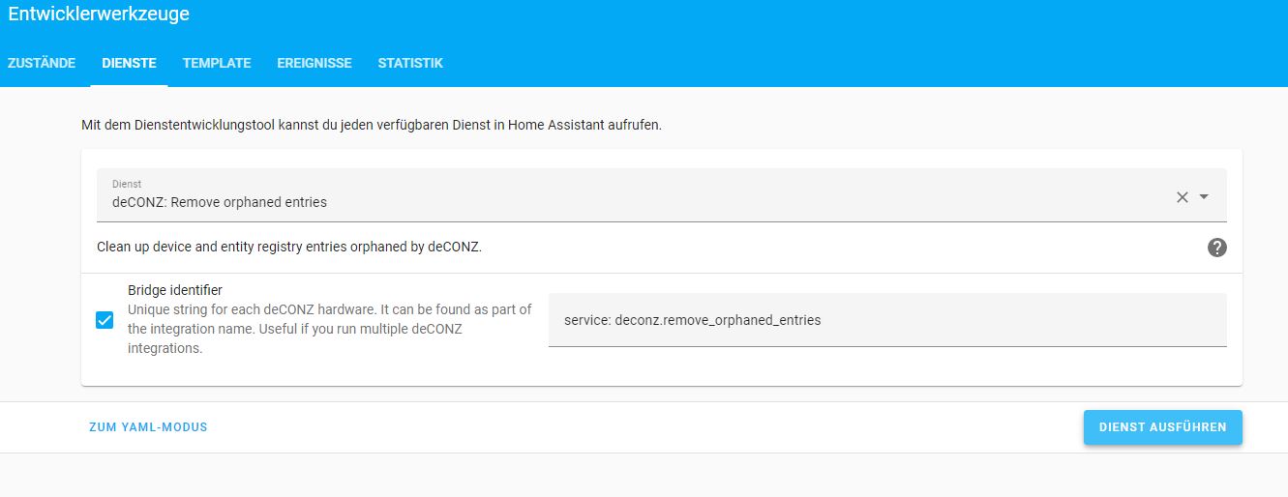
Task: Show the Statistik tab
Action: click(410, 63)
